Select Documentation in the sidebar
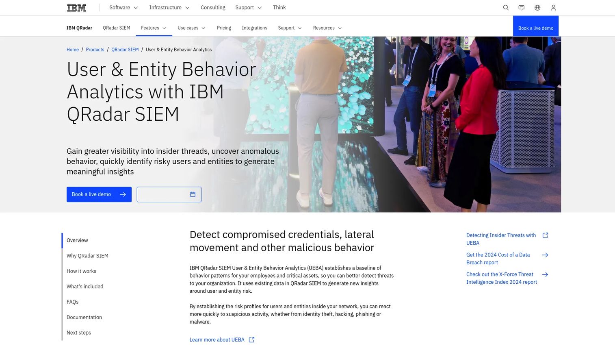 click(x=84, y=318)
